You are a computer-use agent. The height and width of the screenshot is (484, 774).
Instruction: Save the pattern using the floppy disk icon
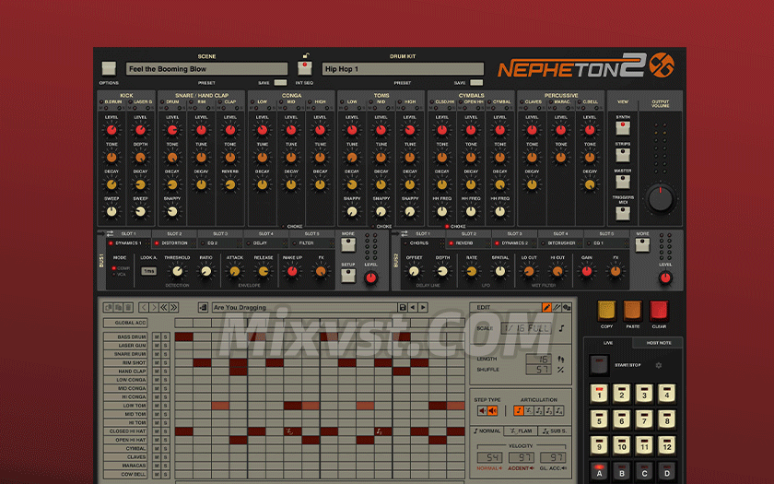click(402, 307)
